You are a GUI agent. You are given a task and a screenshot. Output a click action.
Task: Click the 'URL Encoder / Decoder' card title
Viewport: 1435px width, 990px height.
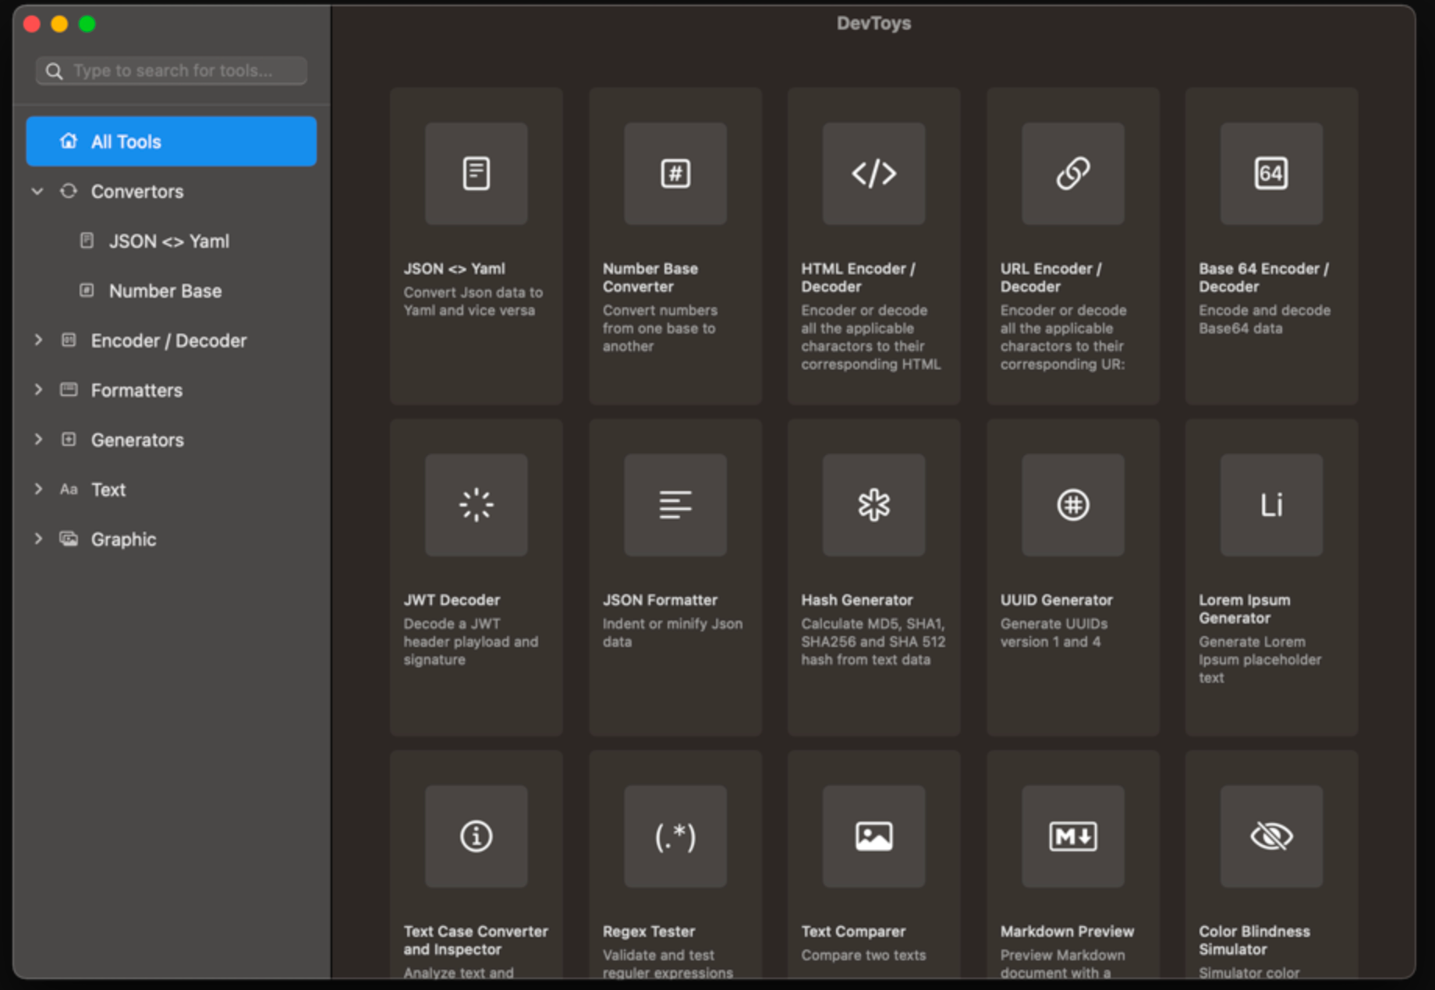coord(1051,278)
